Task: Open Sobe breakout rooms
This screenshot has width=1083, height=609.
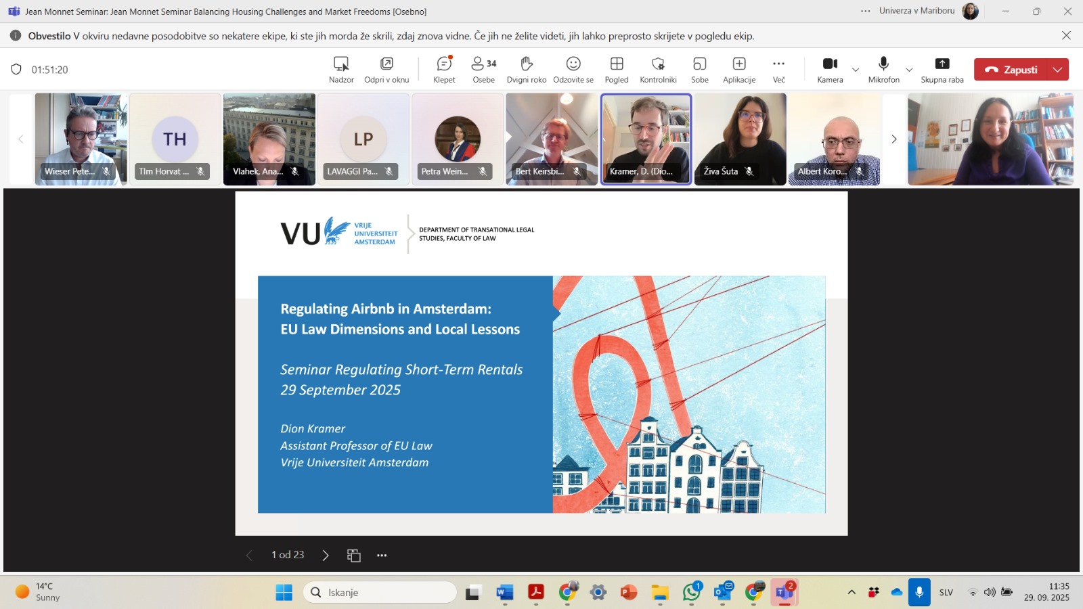Action: [x=699, y=70]
